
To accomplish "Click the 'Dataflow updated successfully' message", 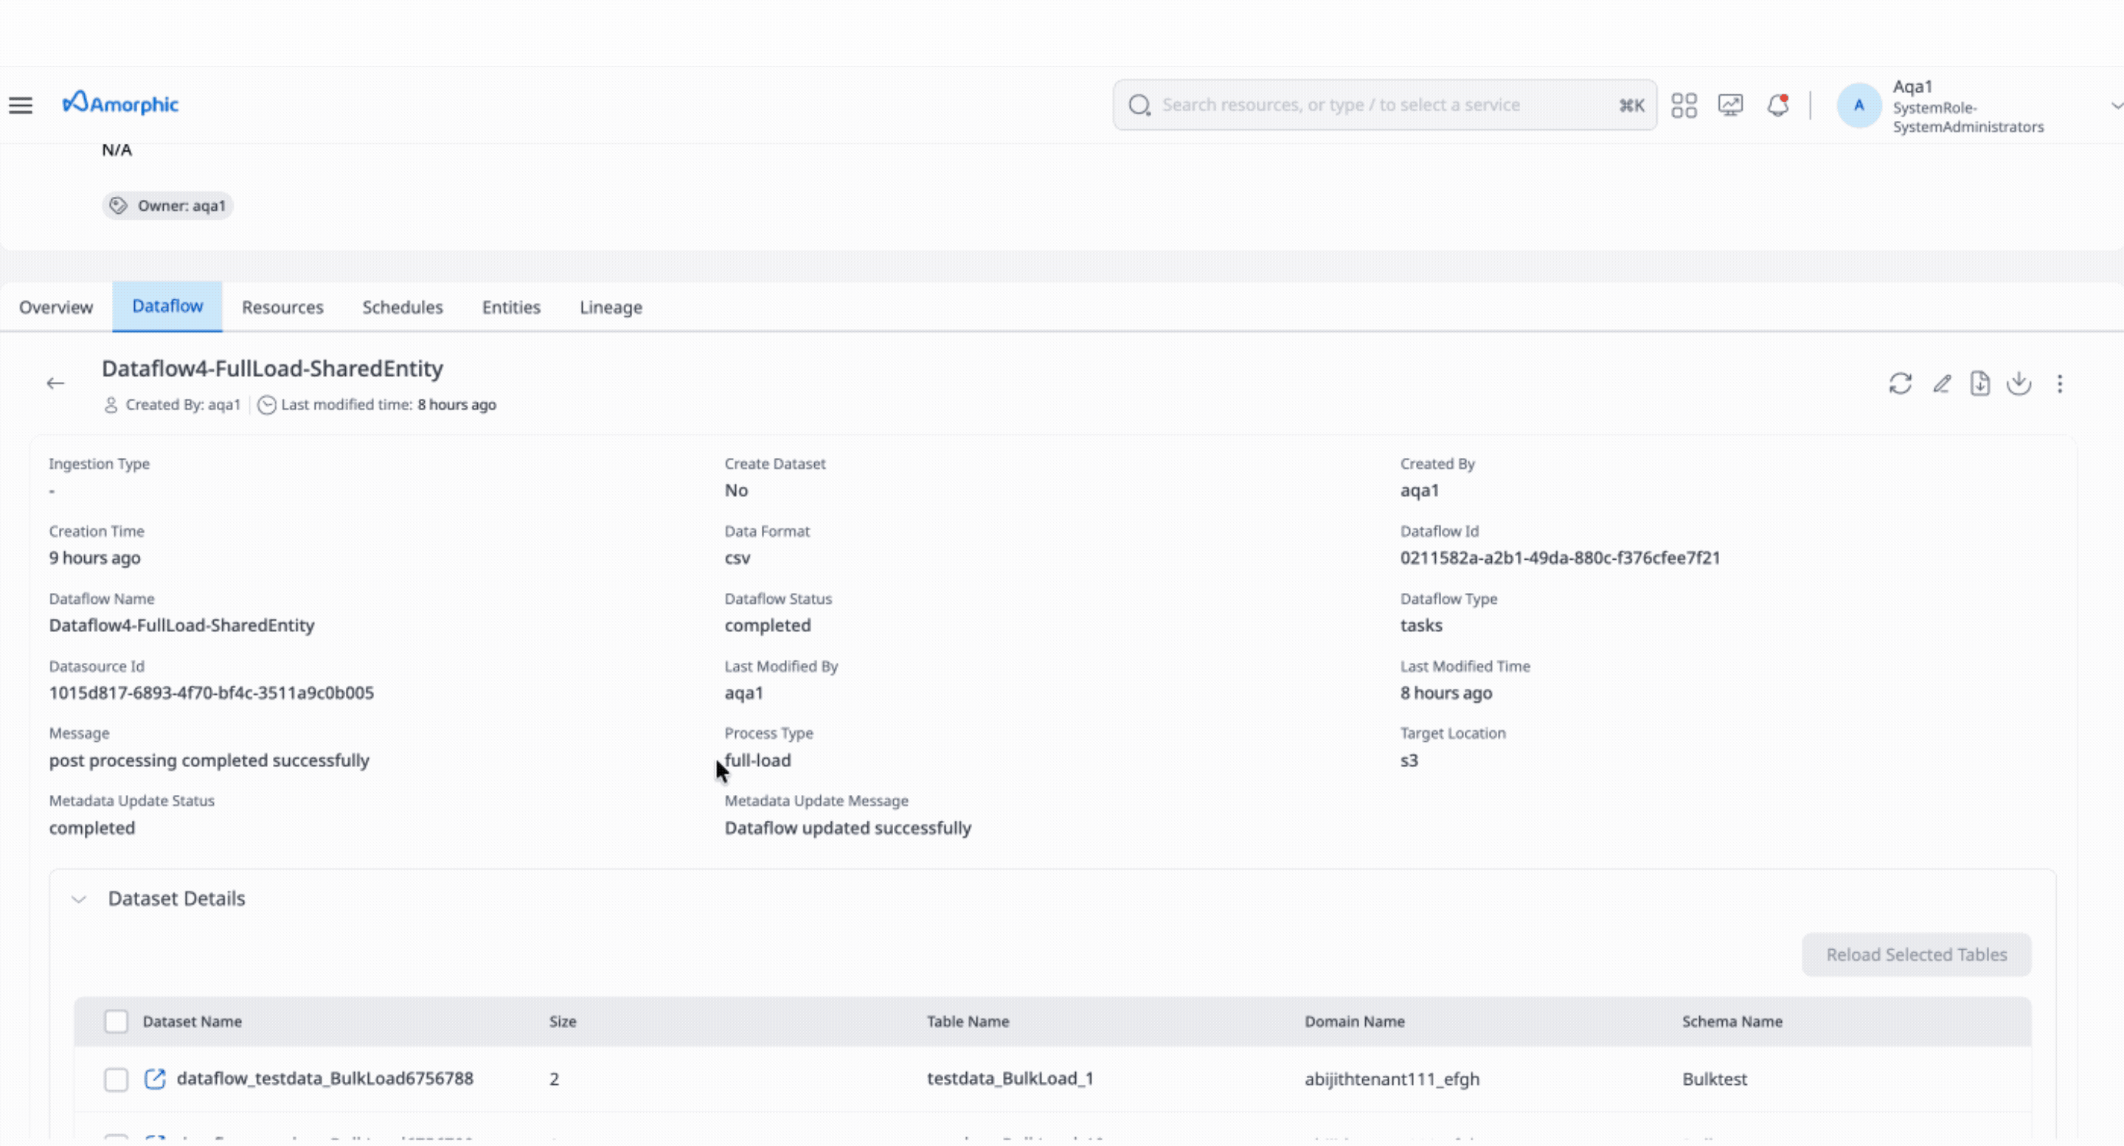I will (x=847, y=827).
